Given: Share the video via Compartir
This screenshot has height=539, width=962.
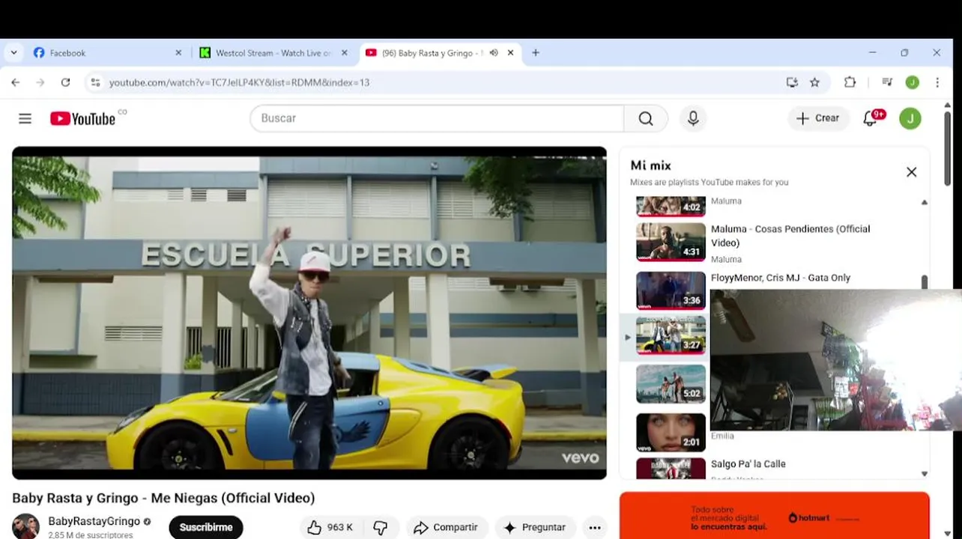Looking at the screenshot, I should [446, 528].
